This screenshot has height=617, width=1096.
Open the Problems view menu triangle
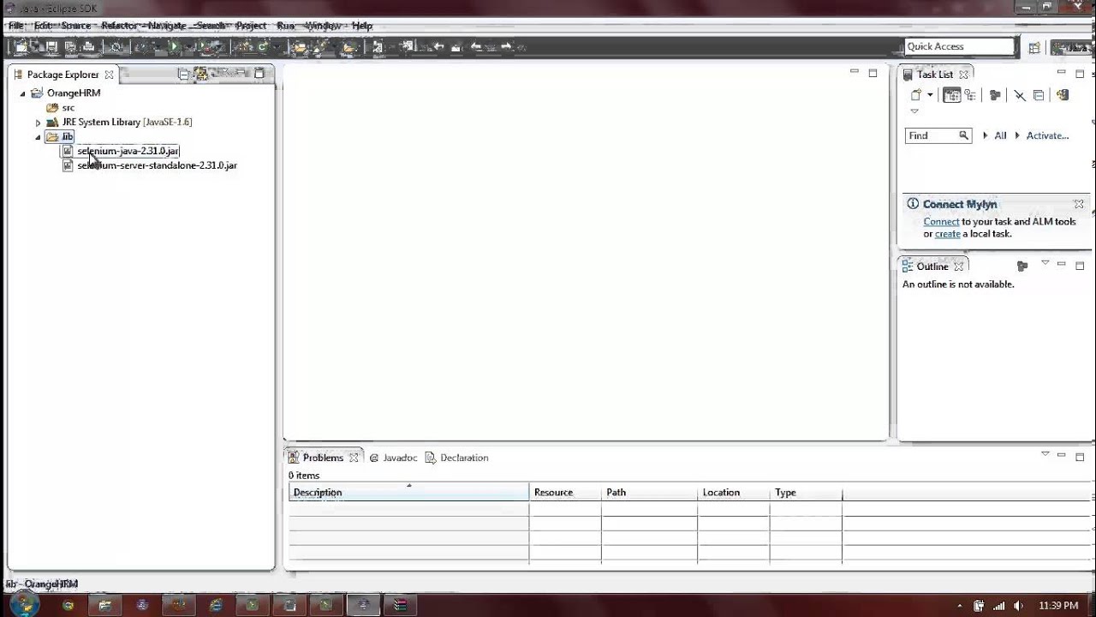1045,454
